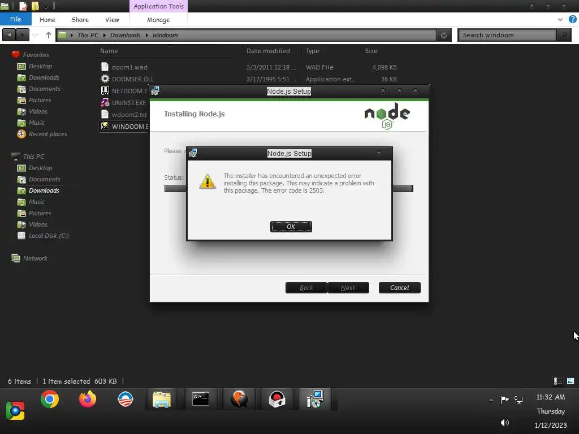
Task: Click OK in the error dialog
Action: [x=291, y=227]
